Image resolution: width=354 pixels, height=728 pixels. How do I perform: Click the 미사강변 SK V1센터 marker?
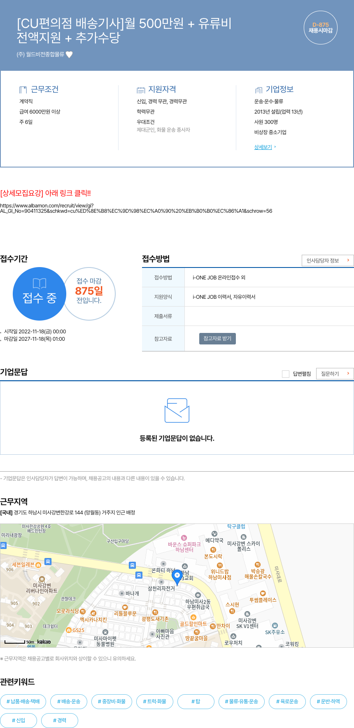click(x=247, y=614)
